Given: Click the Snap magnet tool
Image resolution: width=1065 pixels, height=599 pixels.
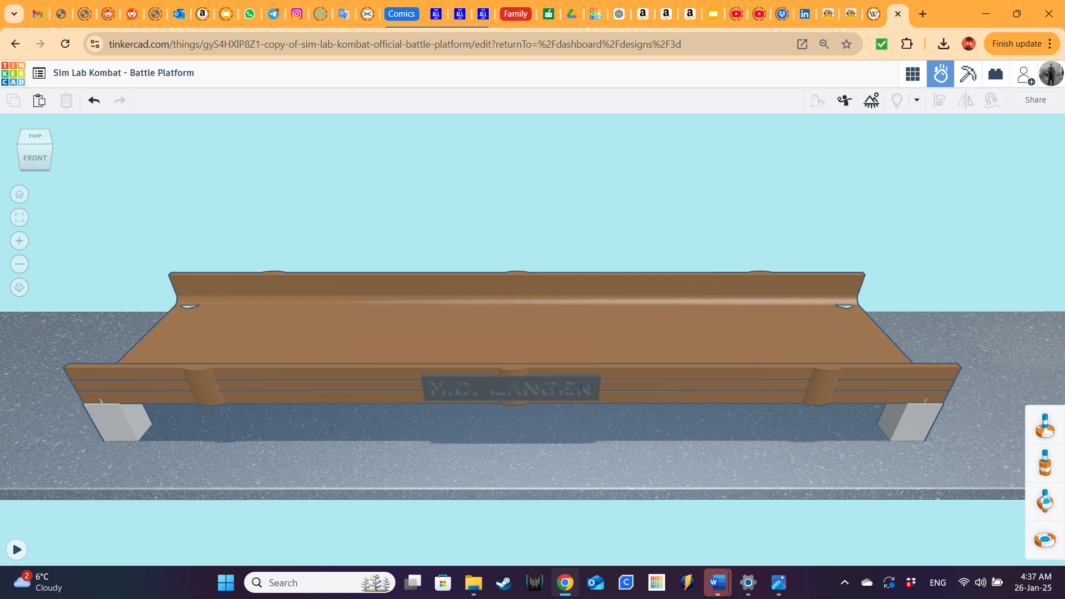Looking at the screenshot, I should pyautogui.click(x=992, y=100).
